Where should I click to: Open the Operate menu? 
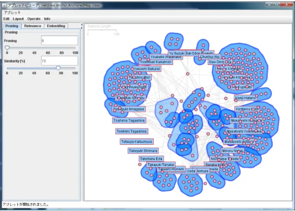click(34, 19)
